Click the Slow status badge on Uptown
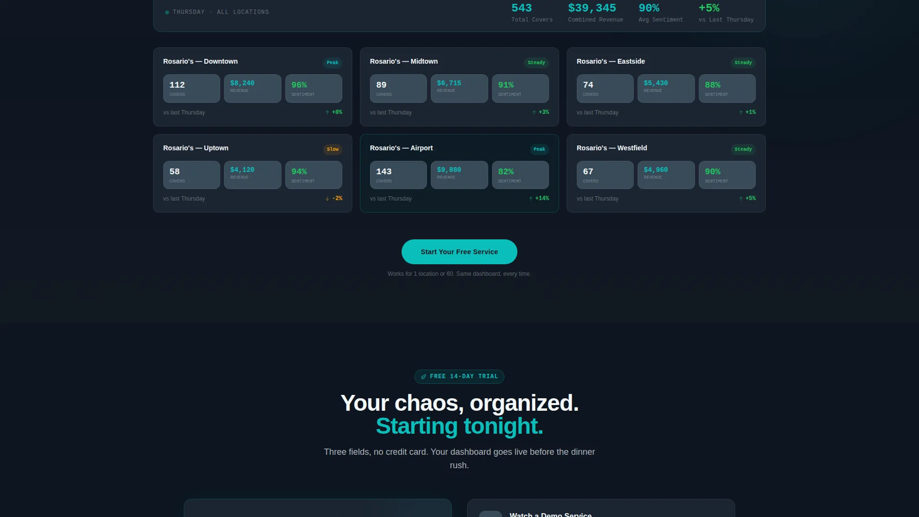 tap(332, 149)
